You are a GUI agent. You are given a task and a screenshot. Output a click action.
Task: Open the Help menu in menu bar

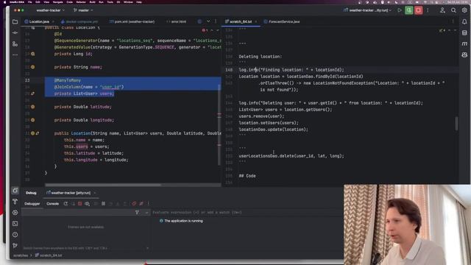coord(139,1)
